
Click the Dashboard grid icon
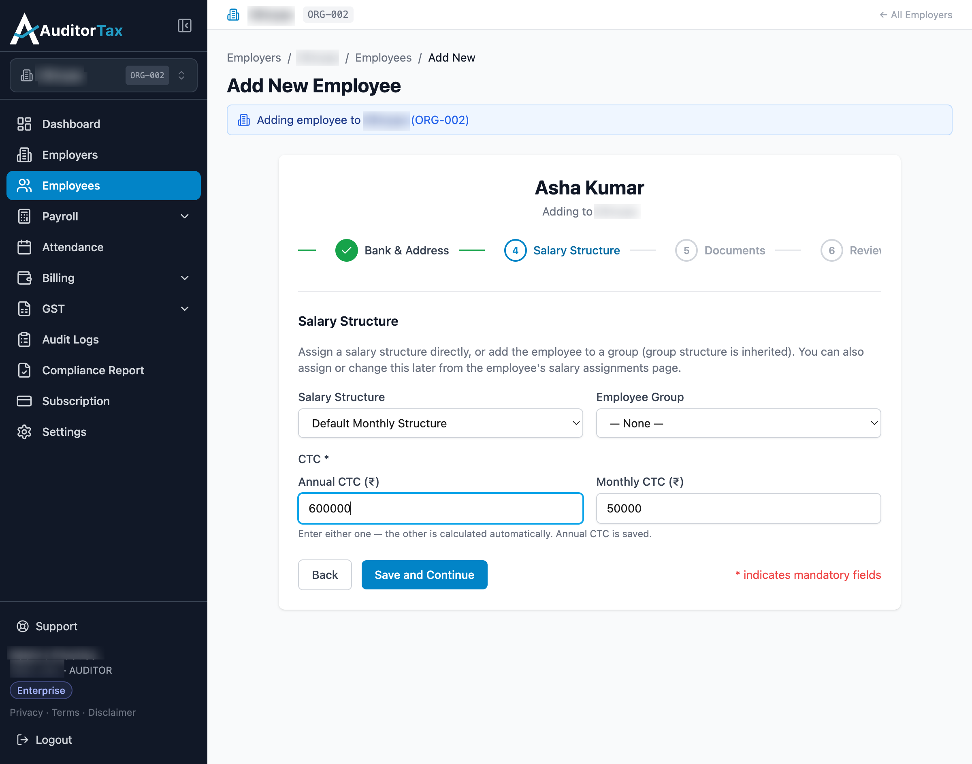[24, 124]
